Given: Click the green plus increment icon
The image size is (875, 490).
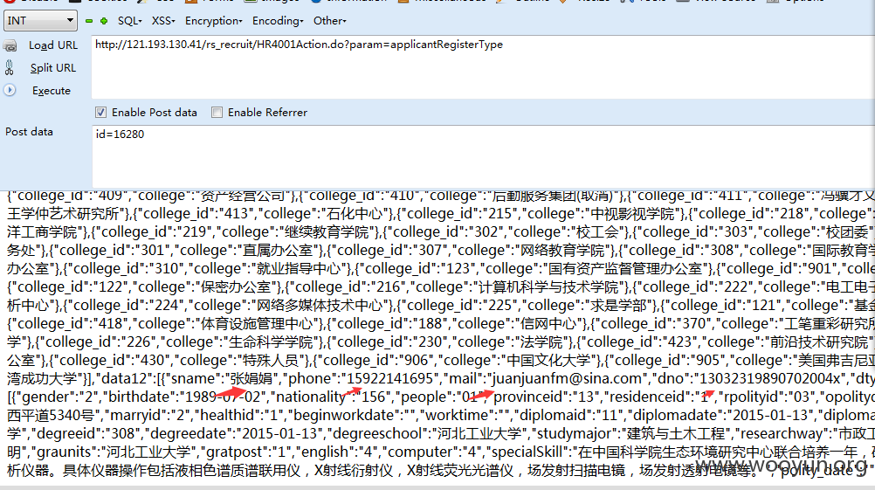Looking at the screenshot, I should (104, 21).
